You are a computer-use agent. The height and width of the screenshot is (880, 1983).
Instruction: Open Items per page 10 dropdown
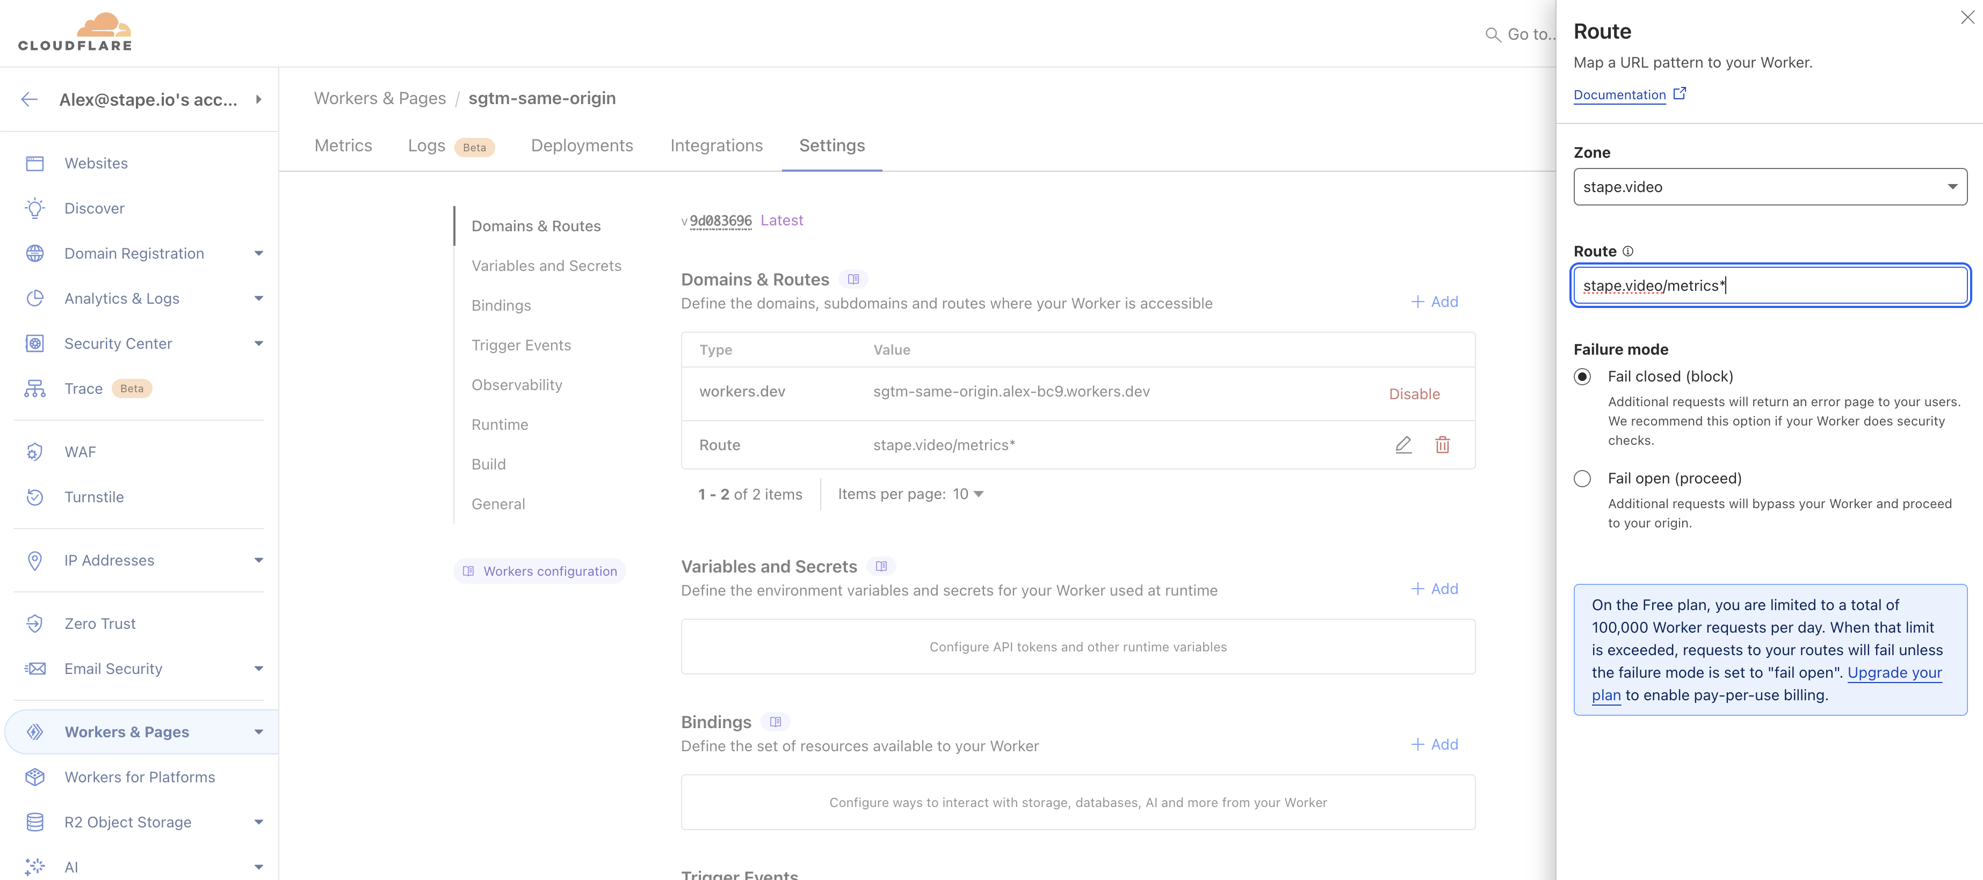point(968,494)
